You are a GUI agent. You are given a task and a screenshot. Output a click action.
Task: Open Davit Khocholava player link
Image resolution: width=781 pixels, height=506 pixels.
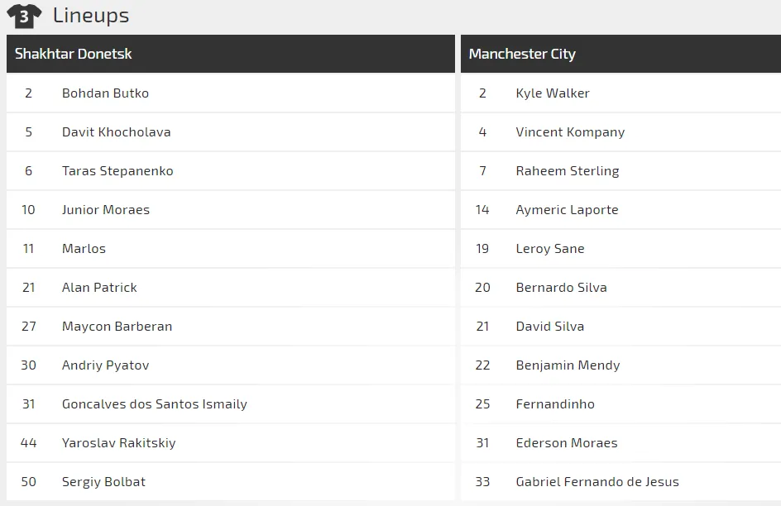[x=116, y=132]
